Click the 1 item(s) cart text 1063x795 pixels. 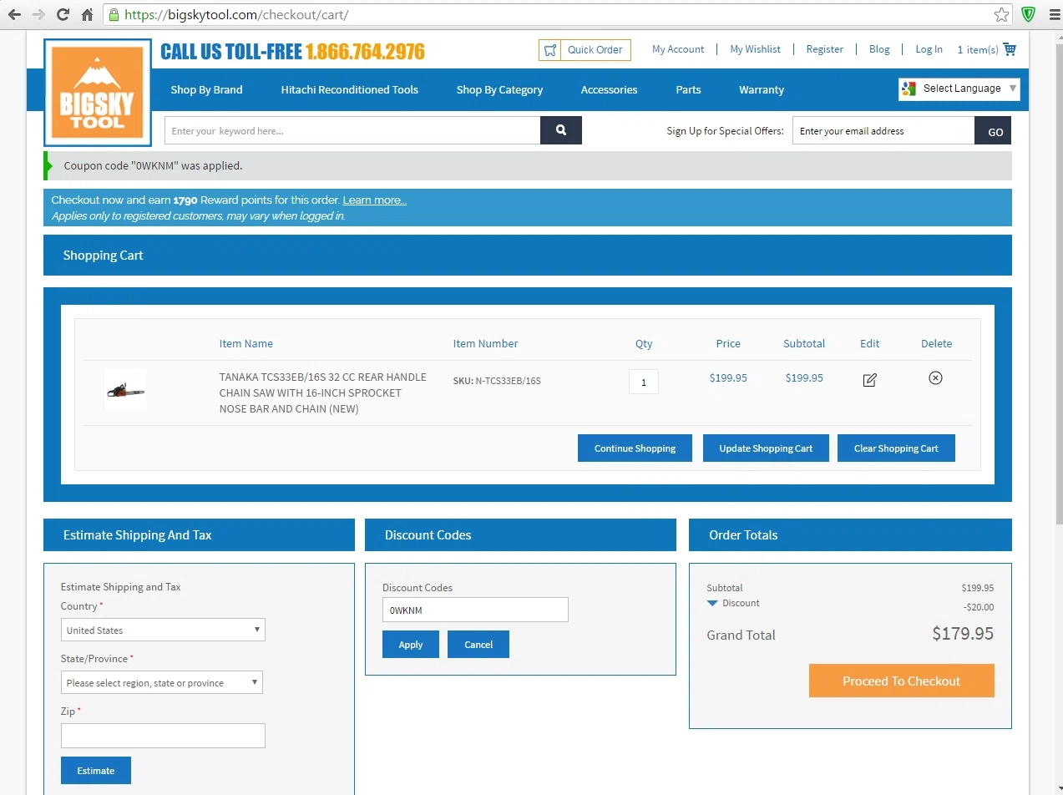click(x=977, y=50)
